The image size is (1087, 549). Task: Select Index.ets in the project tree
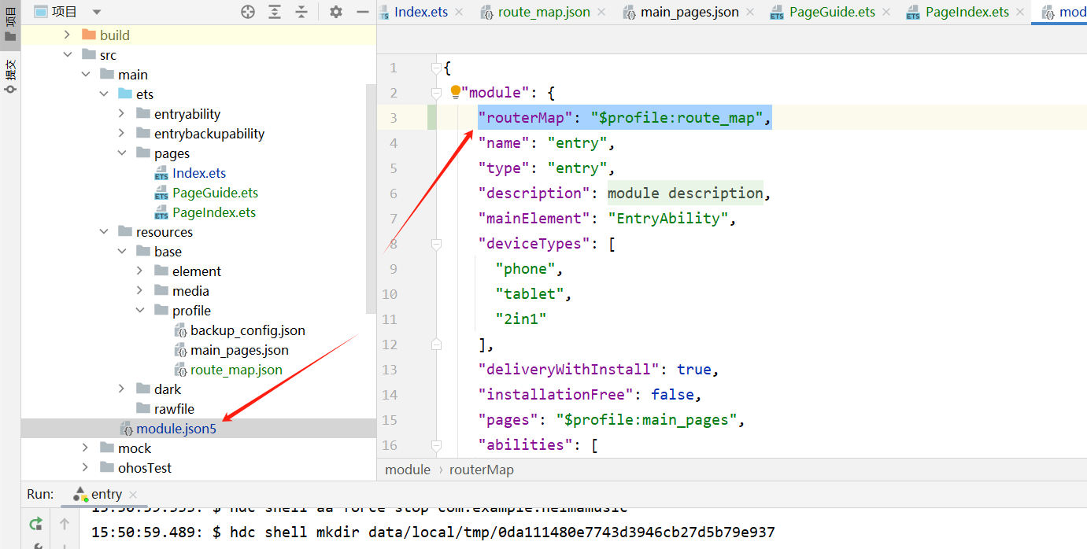coord(199,173)
